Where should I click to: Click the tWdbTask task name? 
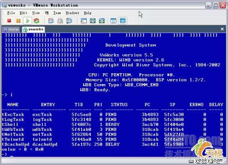(x=13, y=130)
